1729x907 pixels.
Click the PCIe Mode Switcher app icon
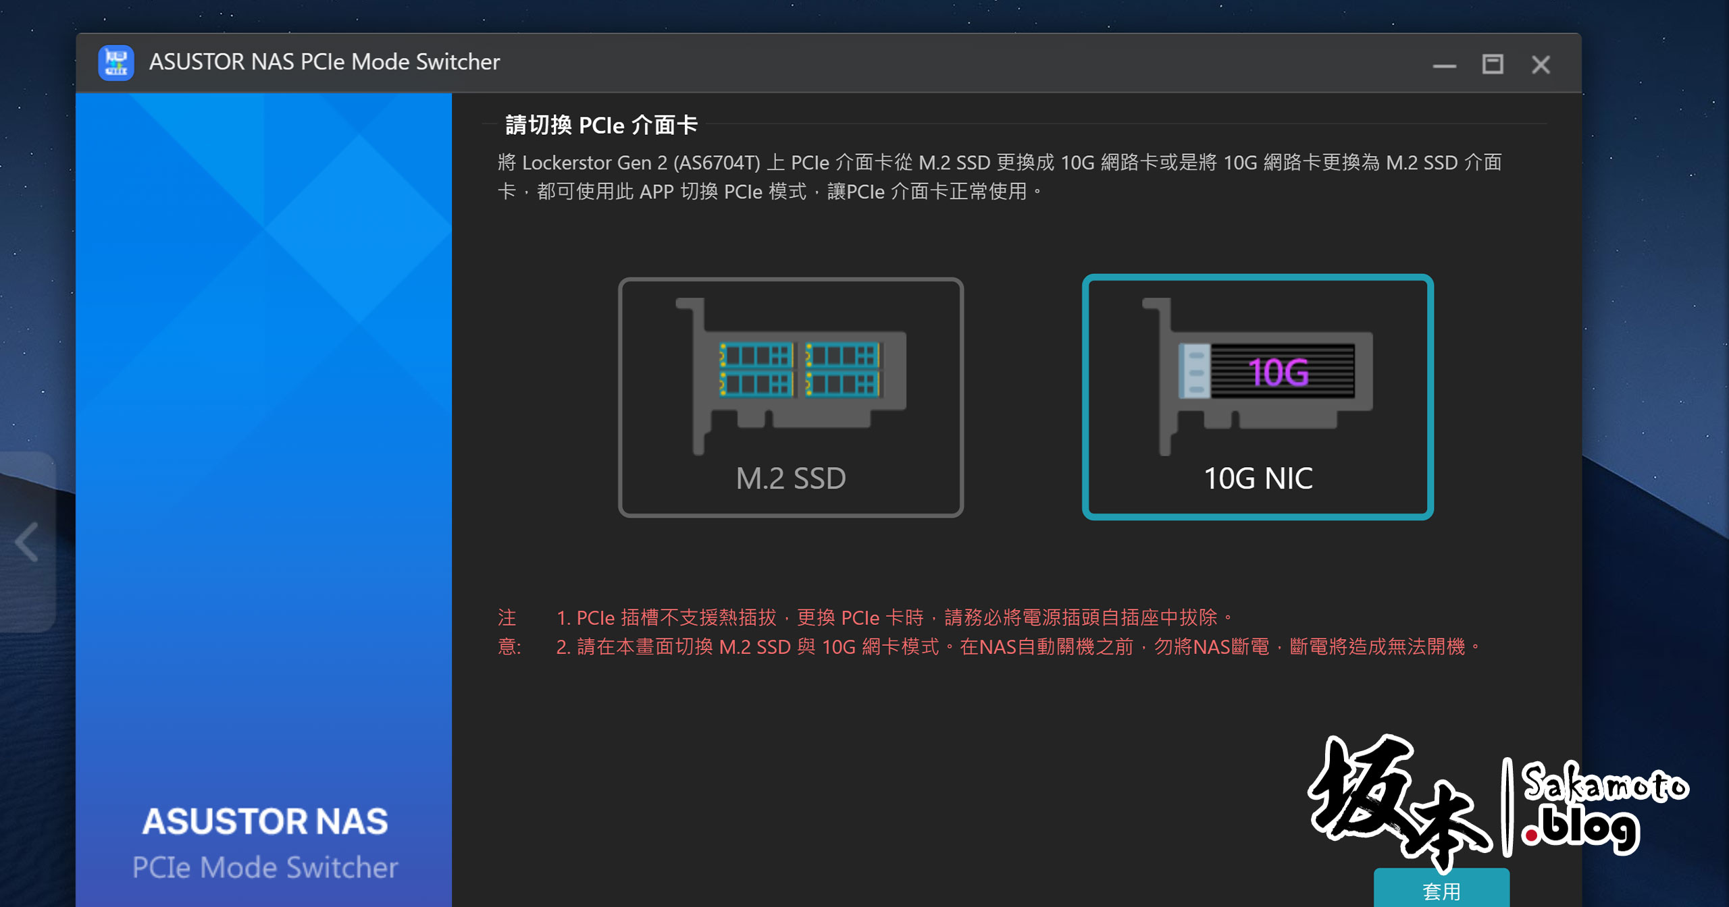(x=116, y=63)
